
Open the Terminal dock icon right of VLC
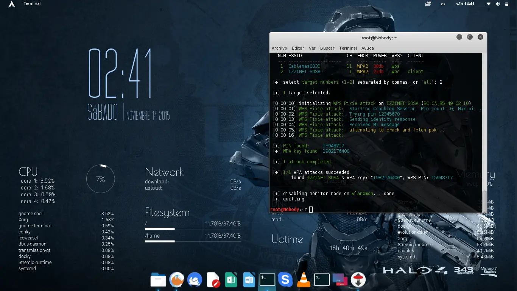(322, 280)
